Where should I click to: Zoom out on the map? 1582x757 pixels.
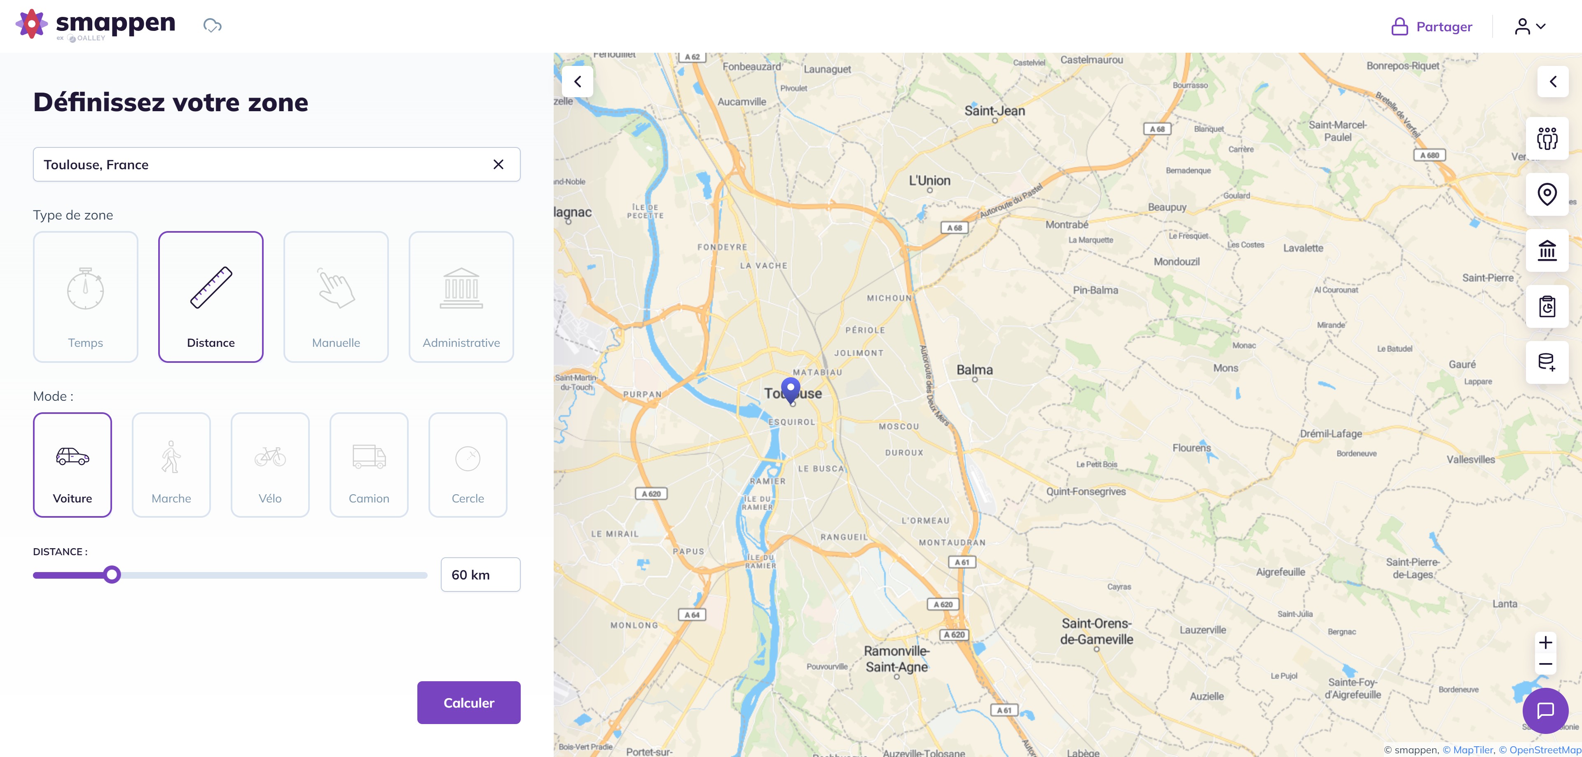tap(1545, 664)
